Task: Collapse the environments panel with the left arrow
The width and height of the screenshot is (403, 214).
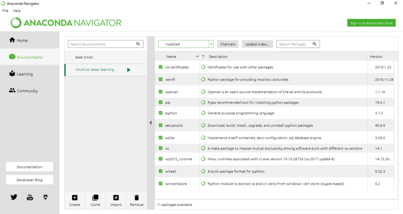Action: pyautogui.click(x=151, y=122)
